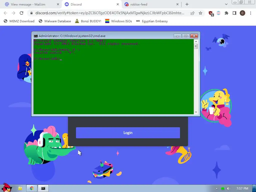The image size is (256, 192).
Task: Go forward in browser history
Action: tap(13, 13)
